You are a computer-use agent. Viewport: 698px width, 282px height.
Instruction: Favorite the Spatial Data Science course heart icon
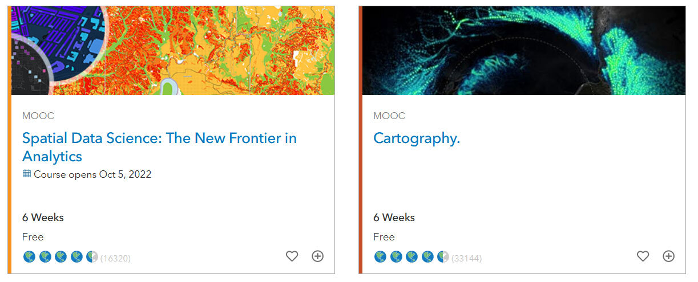coord(292,256)
